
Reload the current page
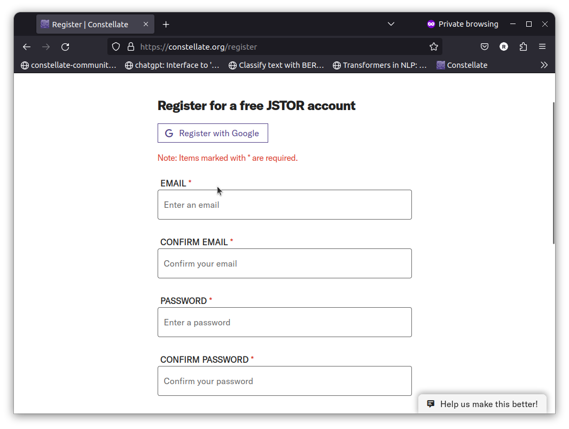coord(65,47)
